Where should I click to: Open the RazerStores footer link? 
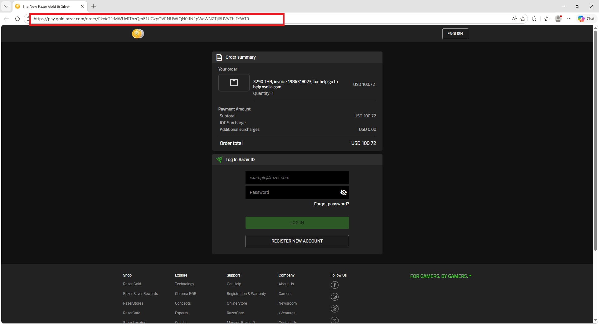133,303
